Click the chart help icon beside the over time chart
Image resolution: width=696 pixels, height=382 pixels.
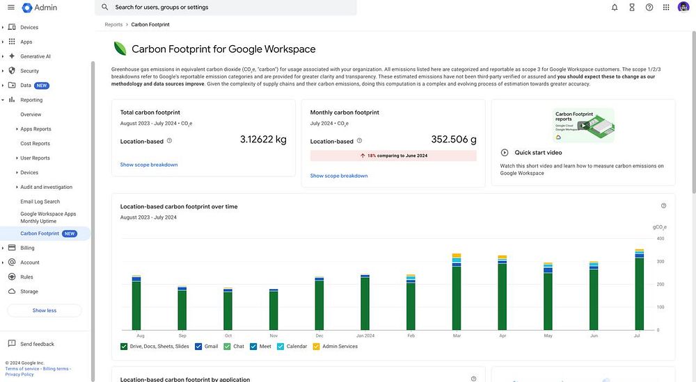click(x=663, y=206)
